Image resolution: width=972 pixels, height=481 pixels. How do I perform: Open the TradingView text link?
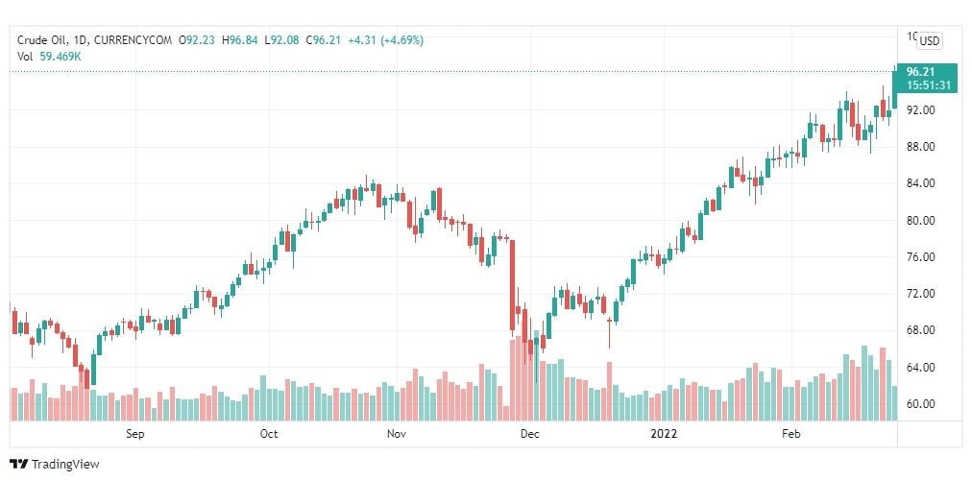pos(65,464)
